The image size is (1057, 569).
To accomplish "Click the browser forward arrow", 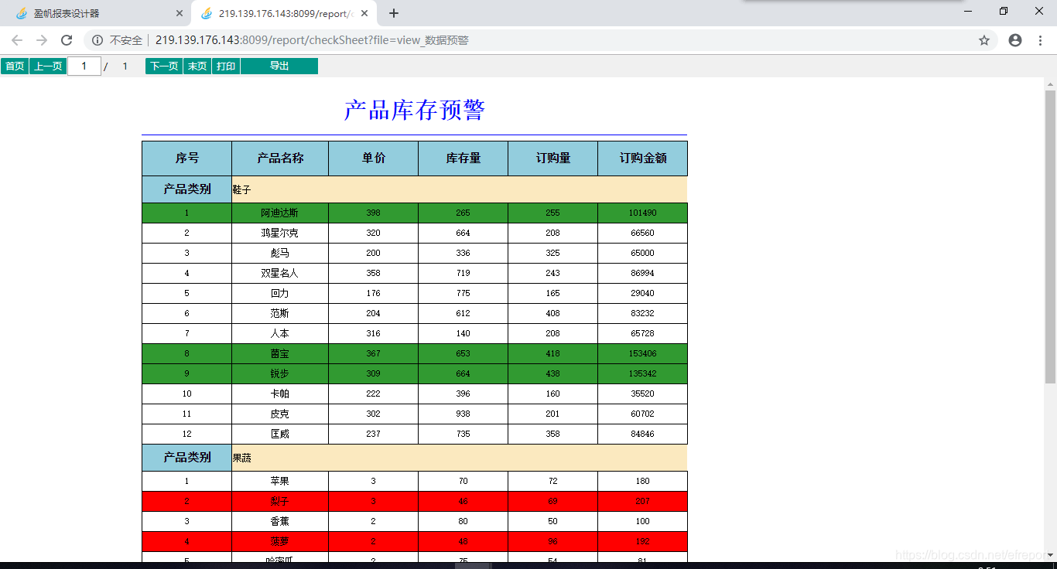I will click(42, 40).
